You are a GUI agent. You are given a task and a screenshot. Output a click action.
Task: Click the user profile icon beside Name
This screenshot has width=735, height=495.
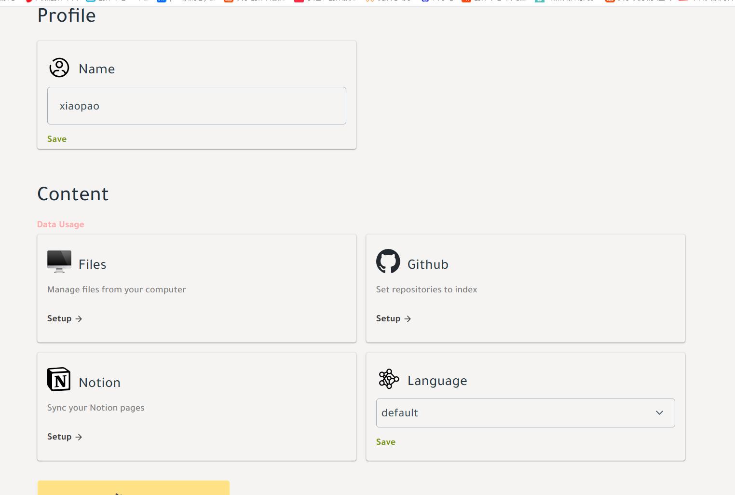click(x=59, y=68)
